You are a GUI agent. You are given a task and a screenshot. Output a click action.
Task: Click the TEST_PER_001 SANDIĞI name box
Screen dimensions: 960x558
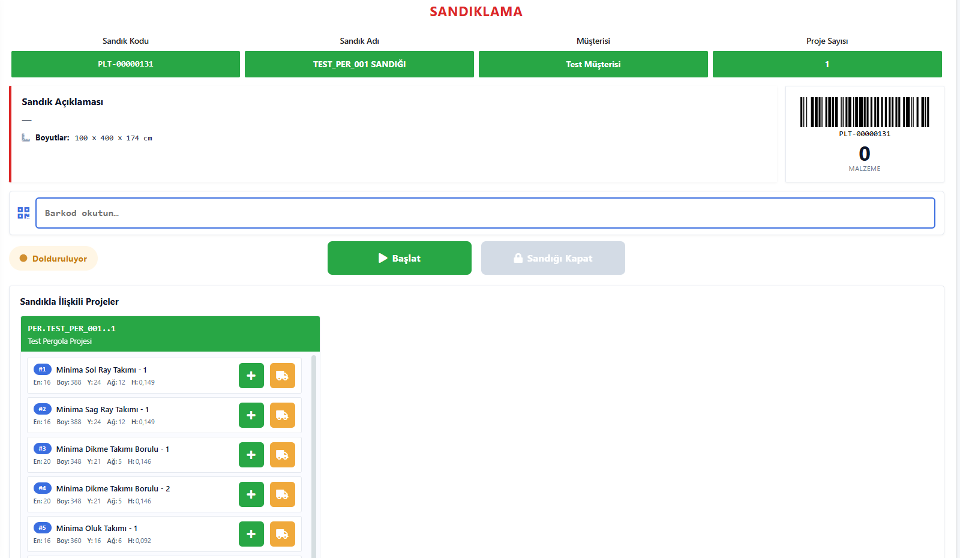[359, 64]
